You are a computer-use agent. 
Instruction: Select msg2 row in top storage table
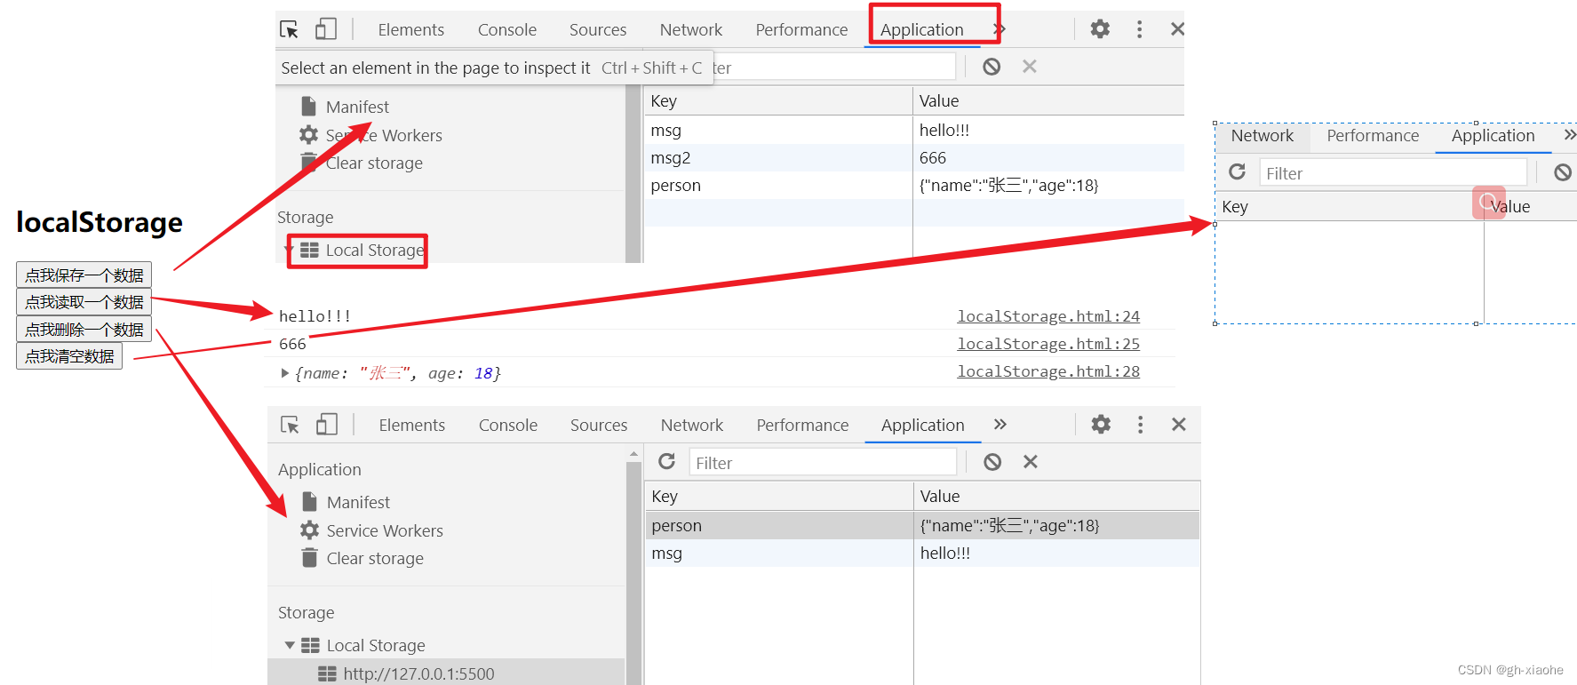(914, 157)
